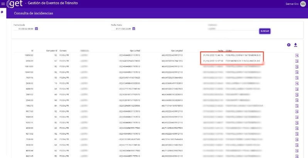Click the BUSCAR button
308x158 pixels.
point(264,31)
